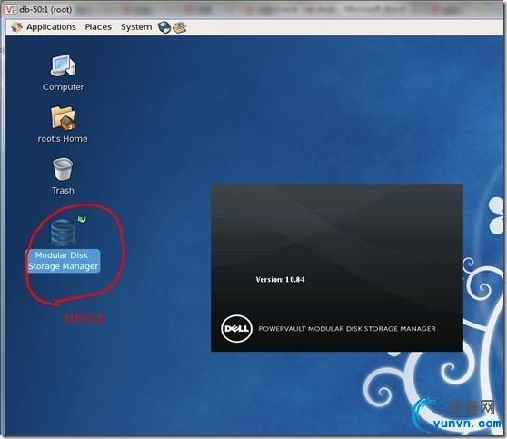Screen dimensions: 507x439
Task: Click the mail/notes launcher icon in panel
Action: (x=180, y=27)
